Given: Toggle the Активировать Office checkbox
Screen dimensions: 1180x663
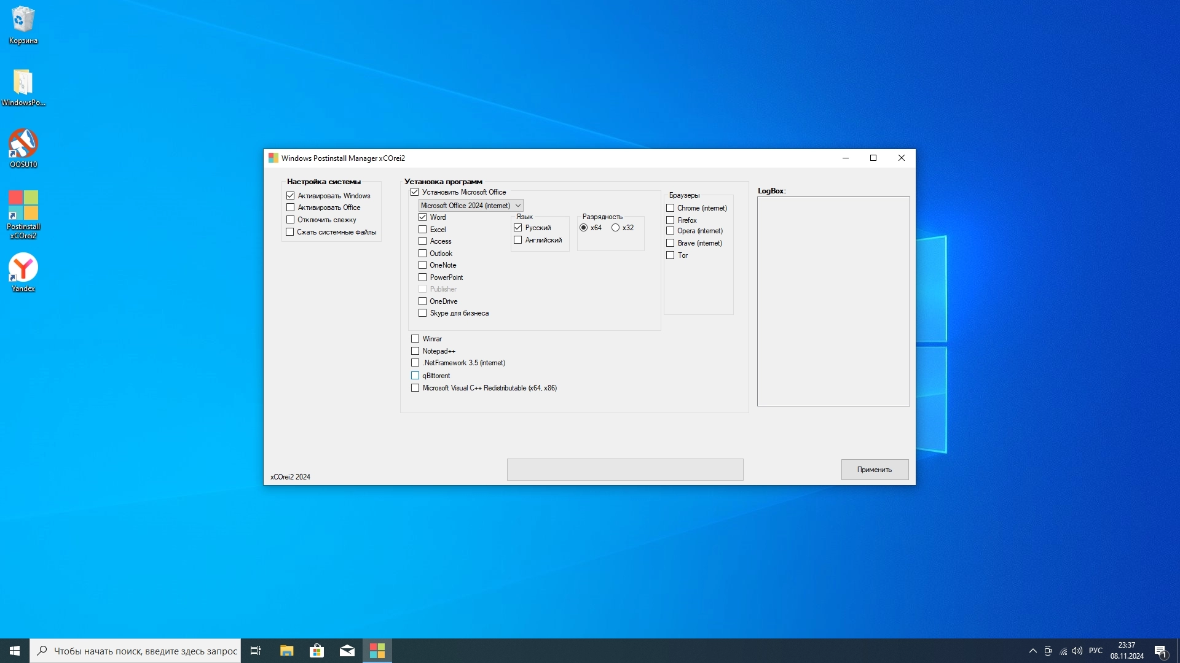Looking at the screenshot, I should coord(291,207).
